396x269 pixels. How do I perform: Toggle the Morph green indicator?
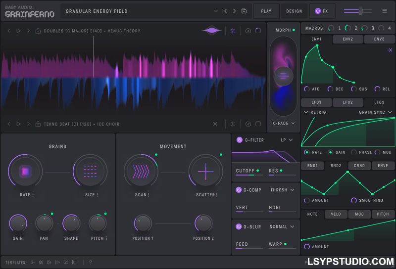pos(294,30)
